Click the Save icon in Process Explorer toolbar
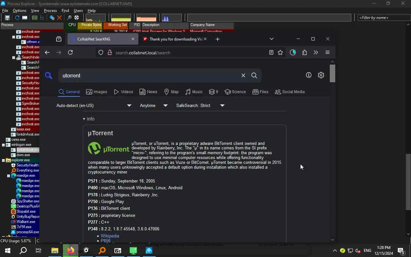This screenshot has height=257, width=411. click(x=7, y=18)
